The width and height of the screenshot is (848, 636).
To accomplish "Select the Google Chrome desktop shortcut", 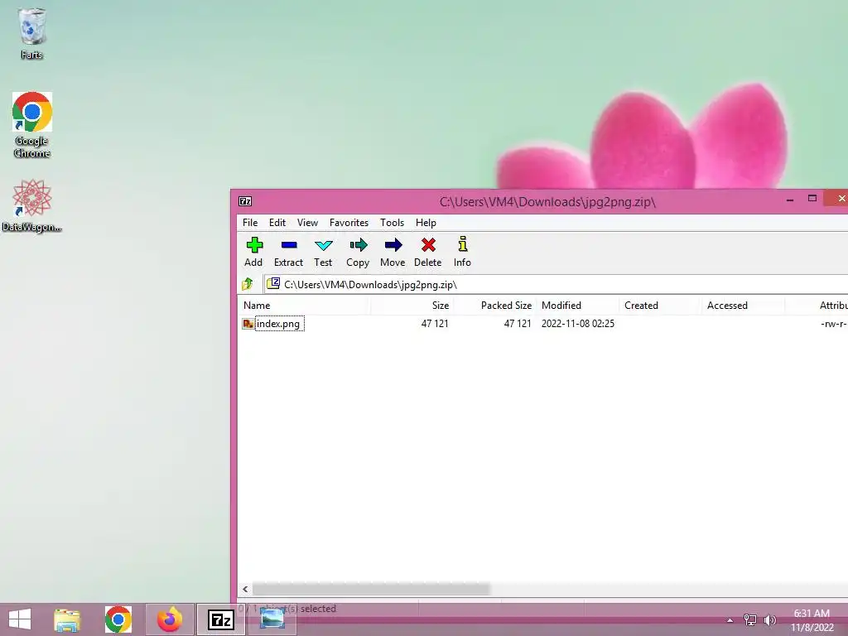I will point(32,125).
